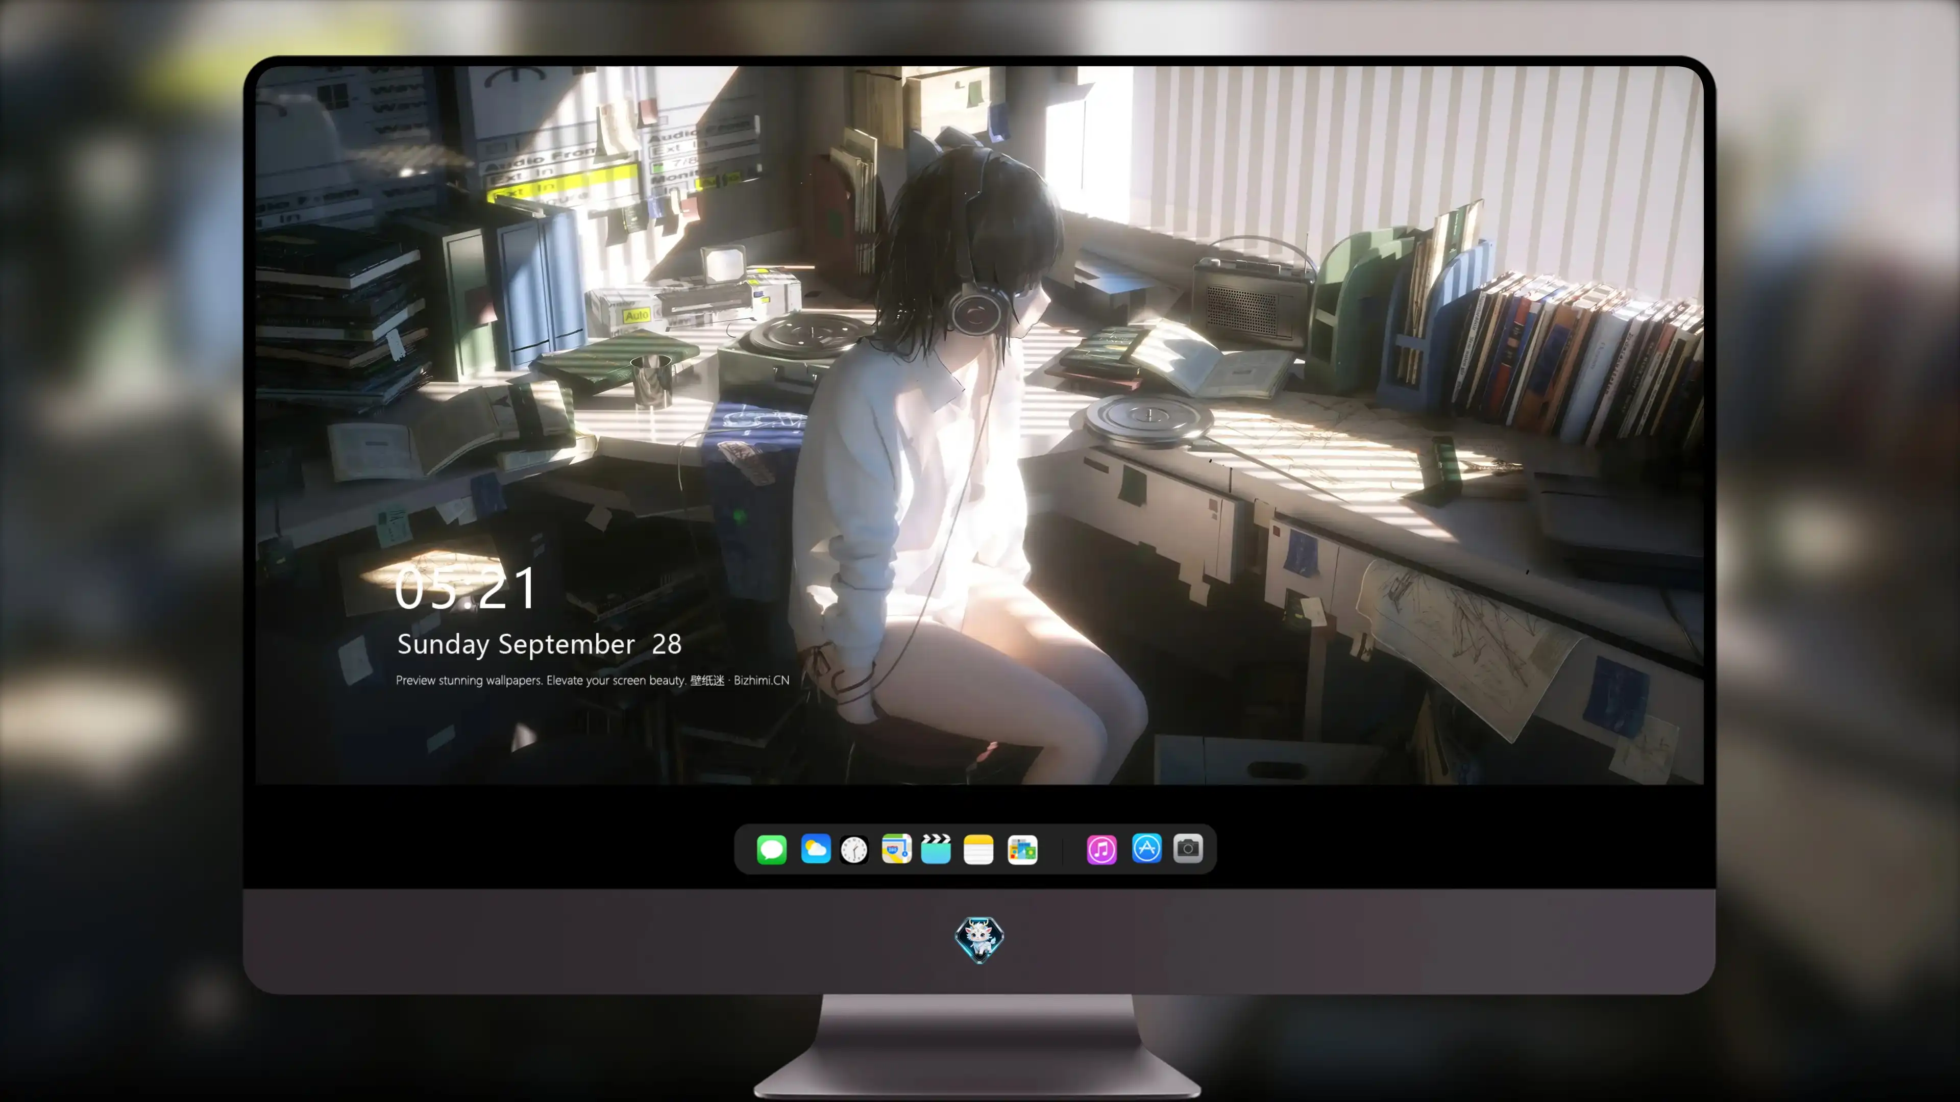1960x1102 pixels.
Task: Open the yellow Notes app
Action: coord(978,849)
